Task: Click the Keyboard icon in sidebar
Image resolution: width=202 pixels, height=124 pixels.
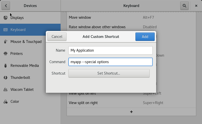Action: click(x=6, y=30)
